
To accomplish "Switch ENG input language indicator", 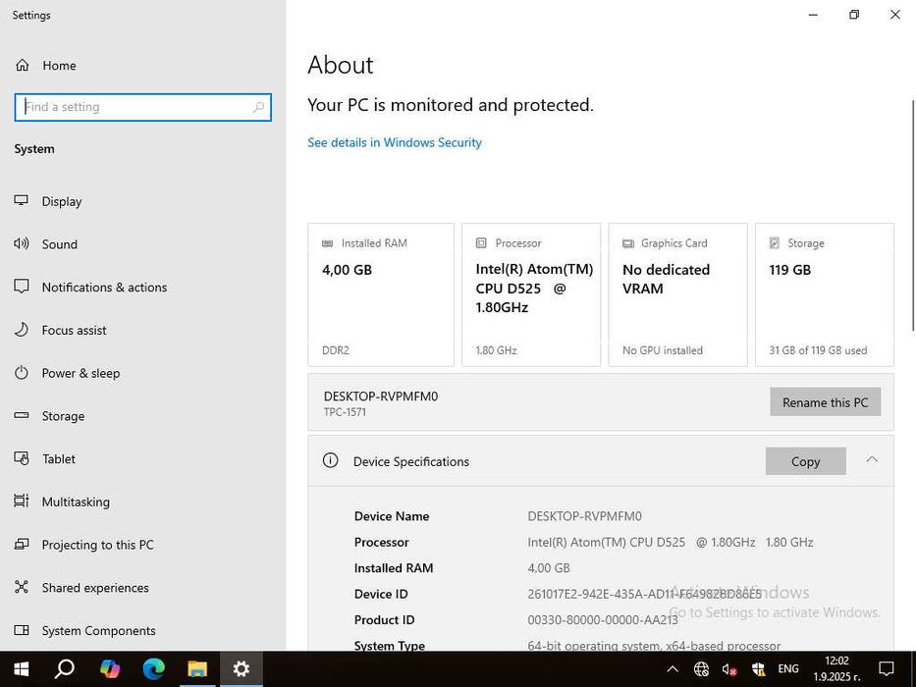I will pyautogui.click(x=788, y=669).
